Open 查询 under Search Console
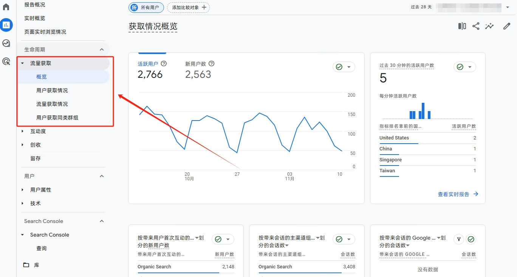 click(x=42, y=248)
